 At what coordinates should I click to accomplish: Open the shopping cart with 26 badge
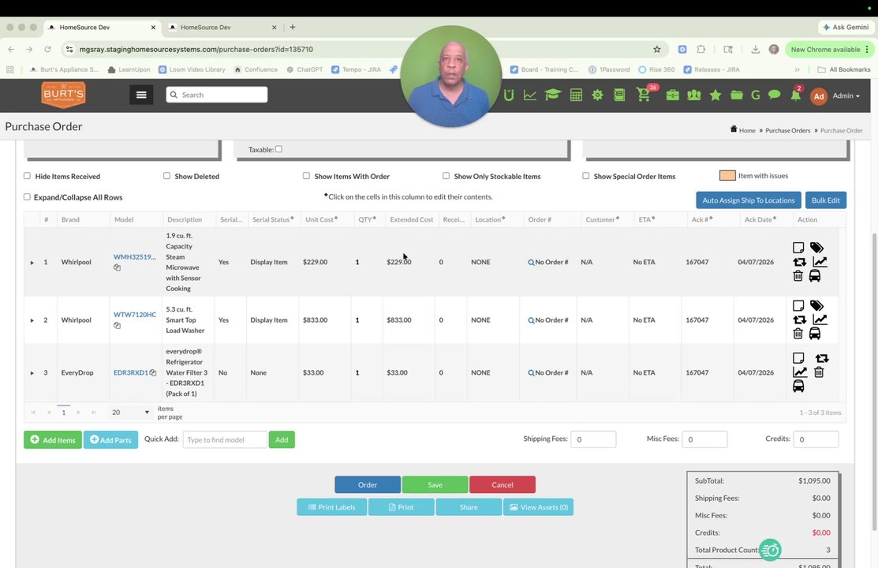coord(644,94)
